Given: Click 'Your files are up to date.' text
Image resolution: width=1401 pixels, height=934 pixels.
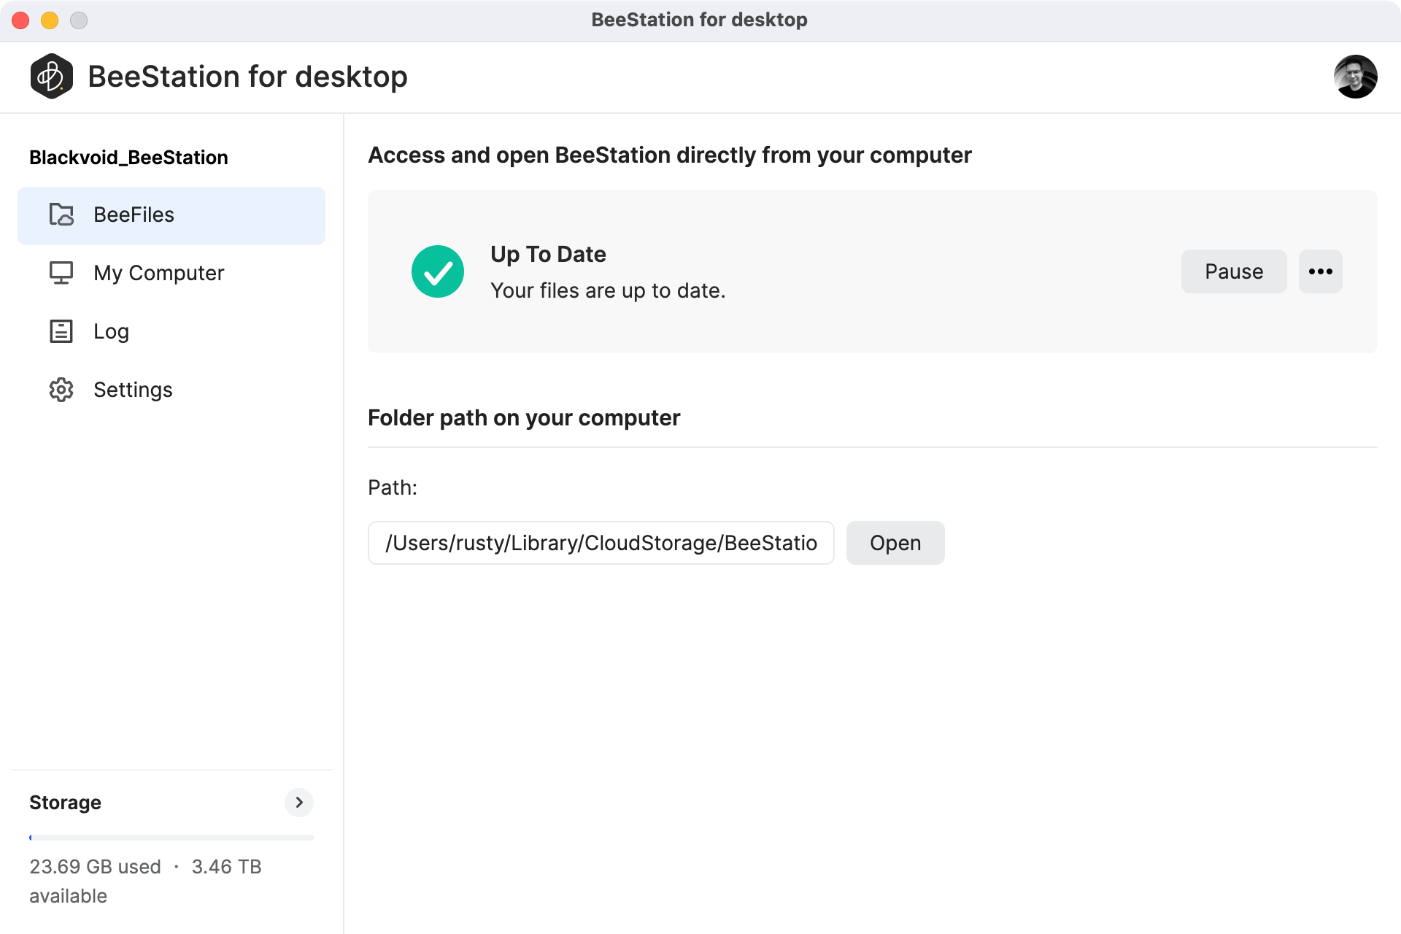Looking at the screenshot, I should (608, 290).
